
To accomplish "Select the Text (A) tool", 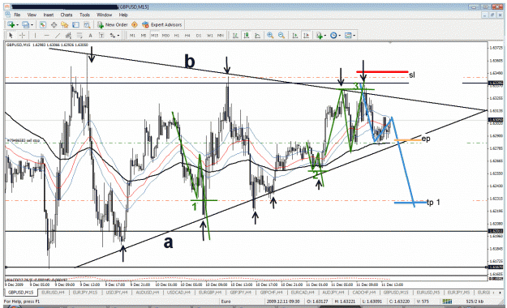I will pyautogui.click(x=90, y=35).
